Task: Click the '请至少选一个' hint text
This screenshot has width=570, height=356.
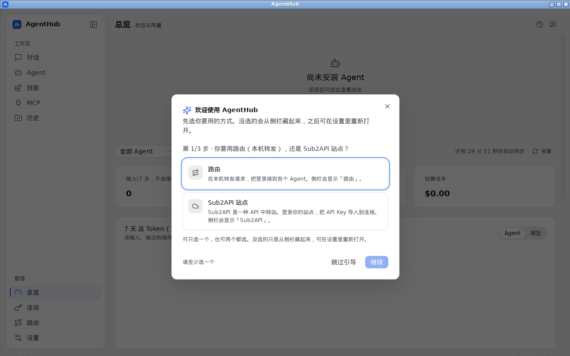Action: coord(199,262)
